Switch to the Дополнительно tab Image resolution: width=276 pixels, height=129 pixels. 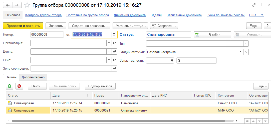tap(33, 77)
